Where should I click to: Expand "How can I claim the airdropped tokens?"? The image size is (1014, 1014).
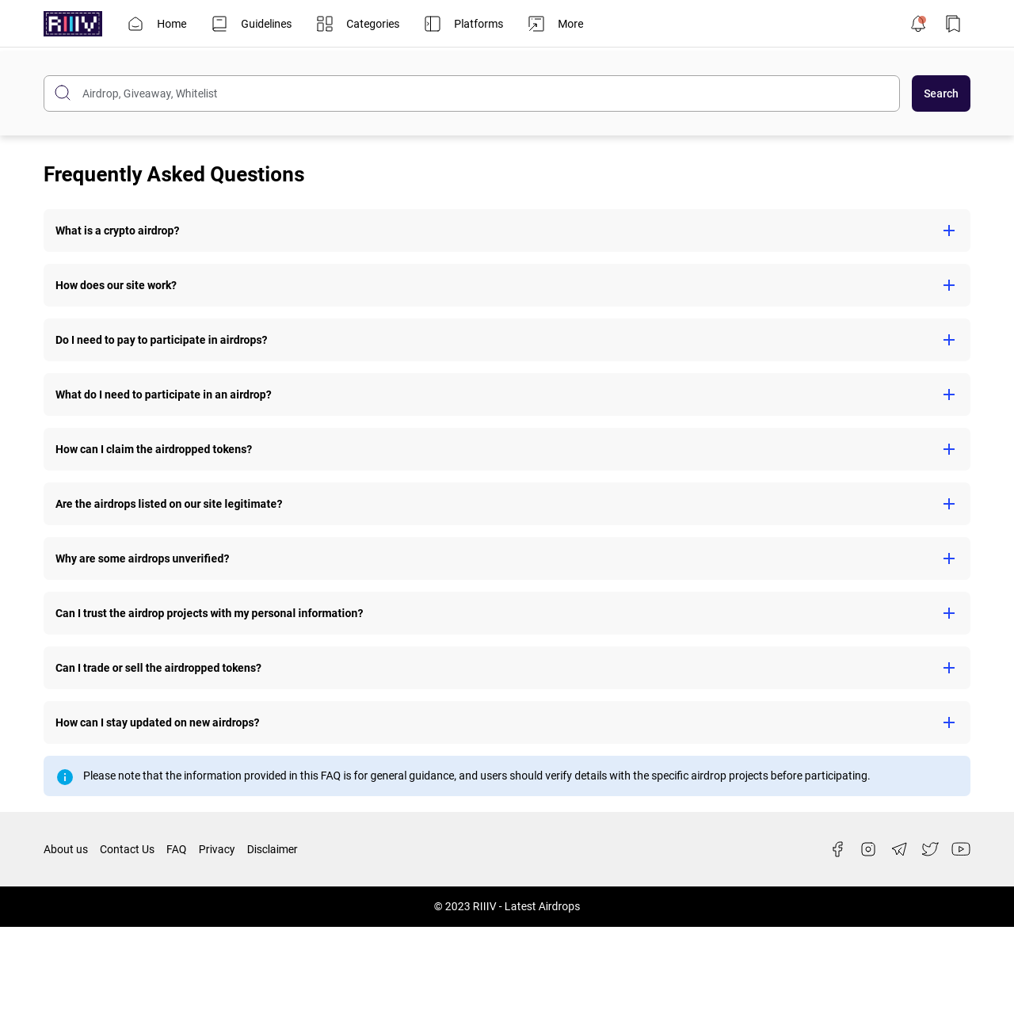click(507, 449)
